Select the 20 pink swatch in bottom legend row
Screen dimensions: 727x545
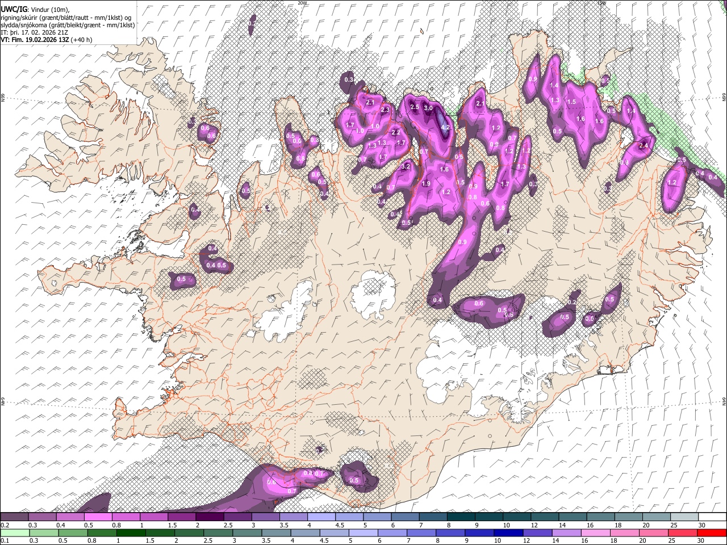(654, 533)
